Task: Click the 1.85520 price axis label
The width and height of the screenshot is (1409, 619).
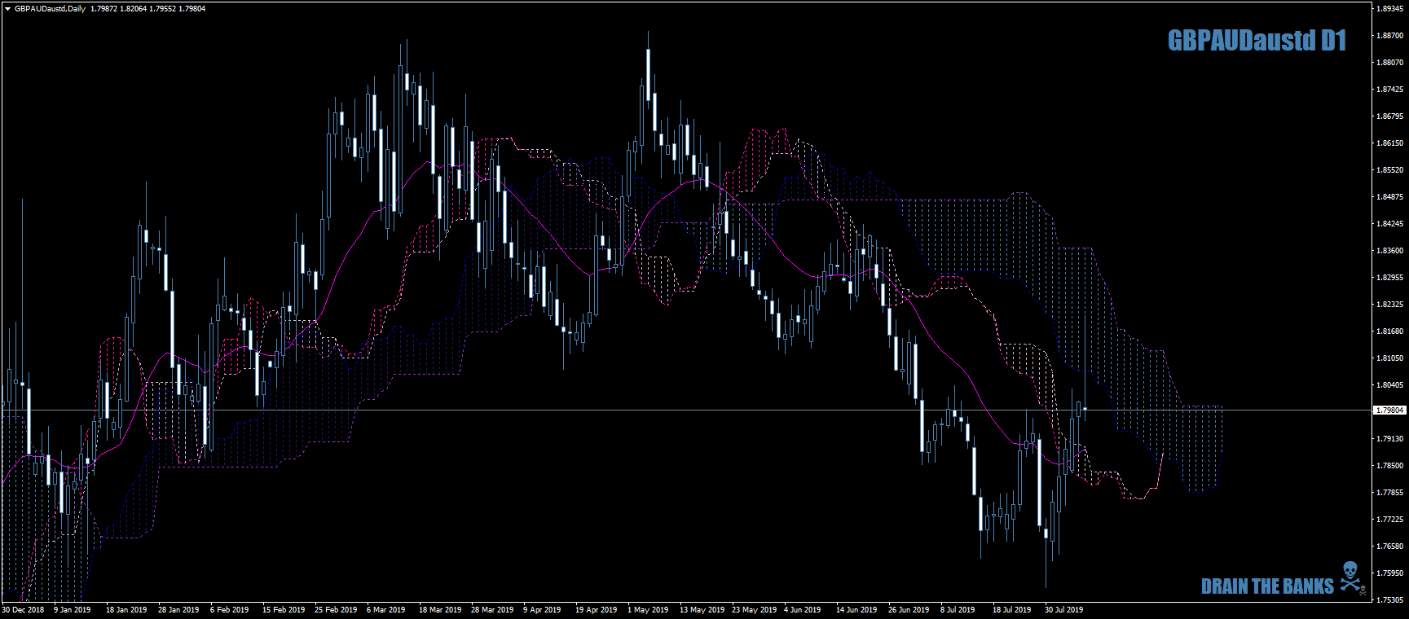Action: [1390, 170]
